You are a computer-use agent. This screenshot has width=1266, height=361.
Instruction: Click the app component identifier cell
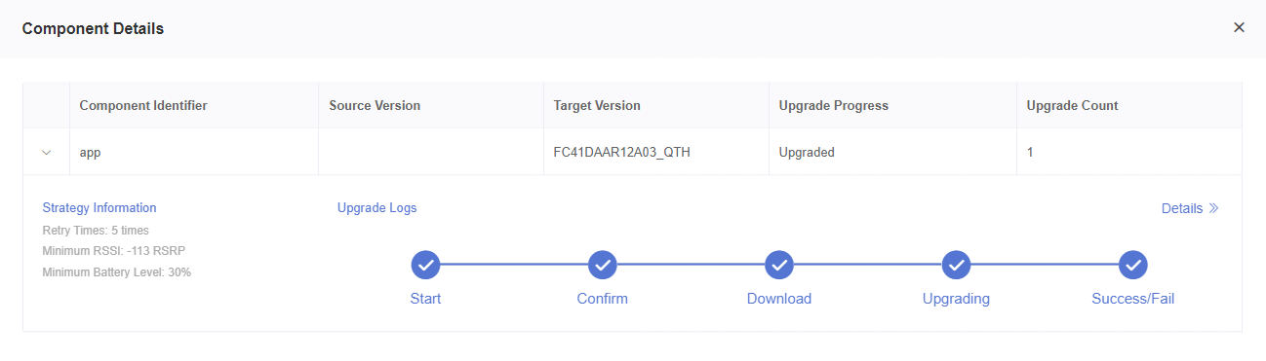click(194, 153)
